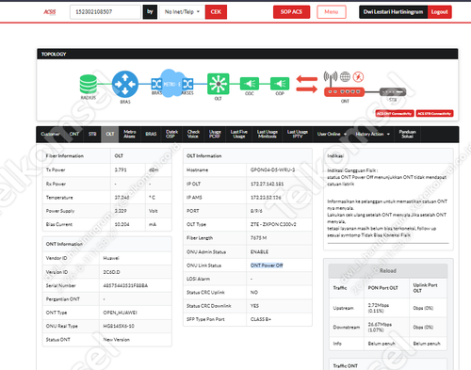Click the ODC node icon
This screenshot has width=471, height=370.
[x=250, y=84]
